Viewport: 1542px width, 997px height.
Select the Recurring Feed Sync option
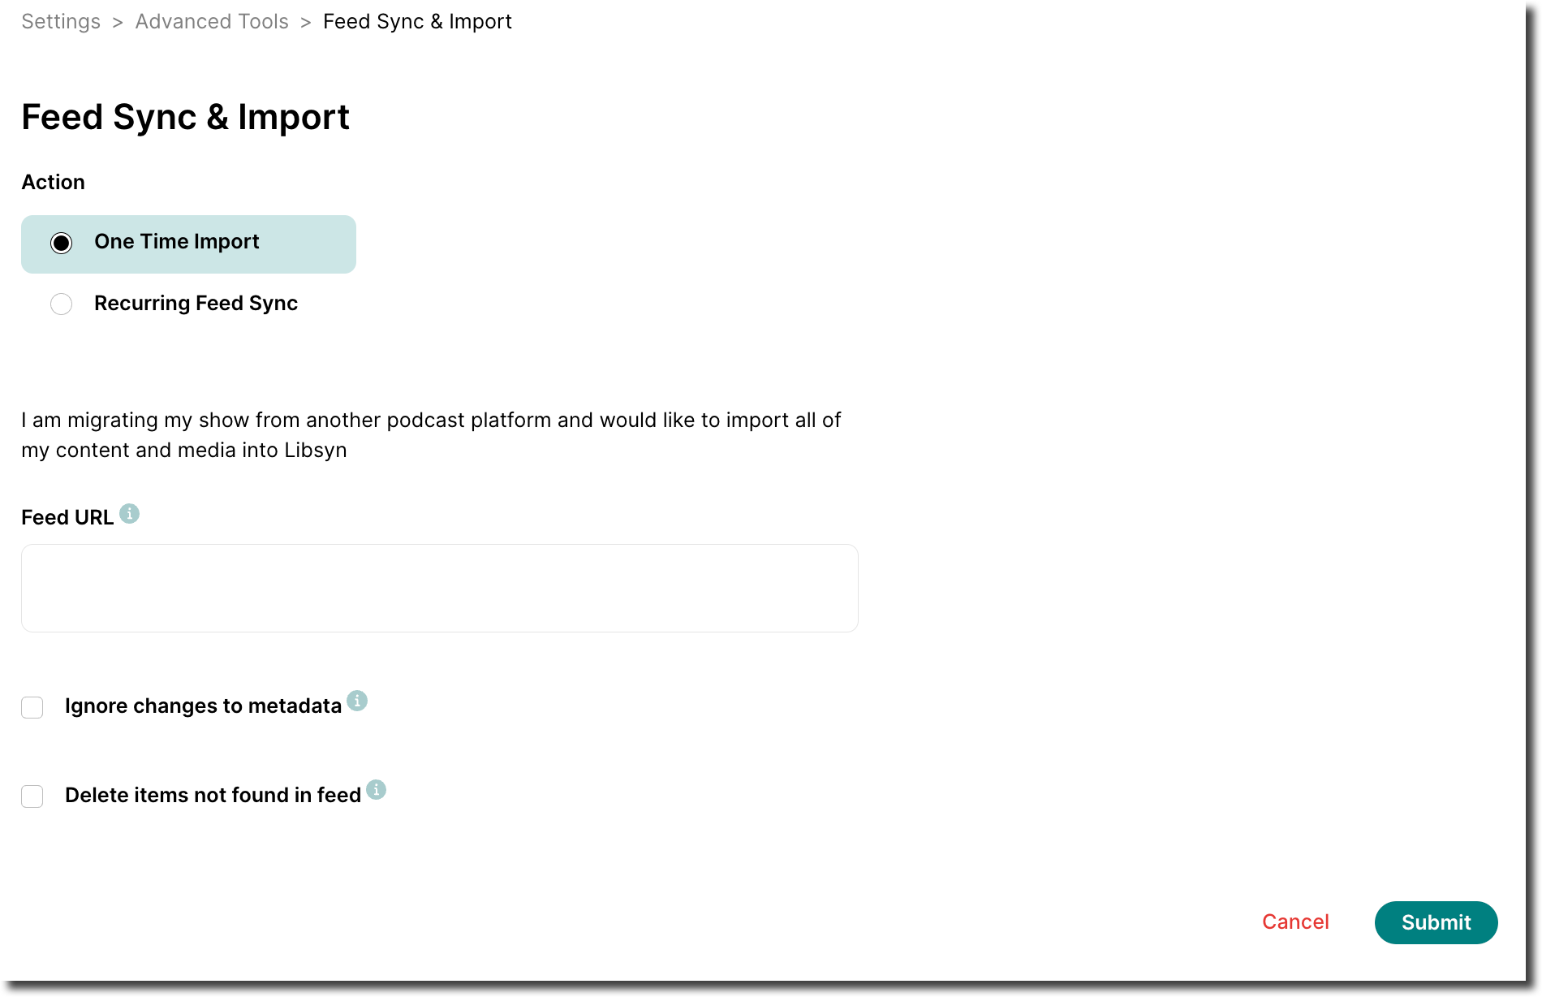pos(61,304)
